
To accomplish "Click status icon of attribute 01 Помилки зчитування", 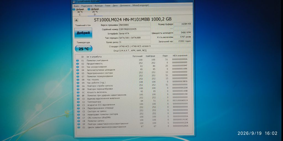I will 78,61.
